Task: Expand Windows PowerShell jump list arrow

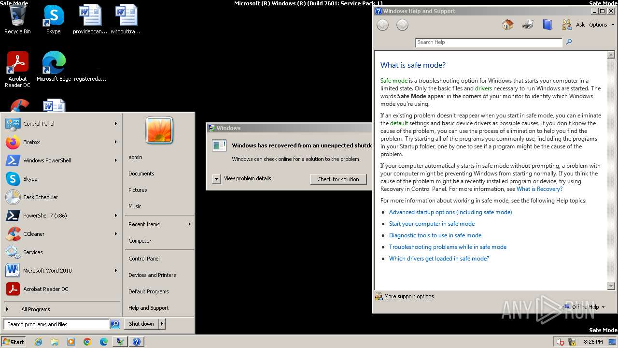Action: pyautogui.click(x=115, y=160)
